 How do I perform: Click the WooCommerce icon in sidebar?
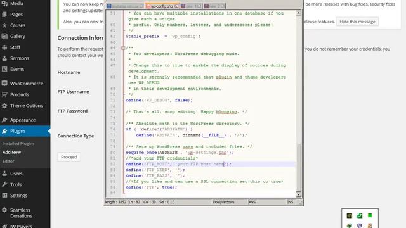click(x=4, y=84)
